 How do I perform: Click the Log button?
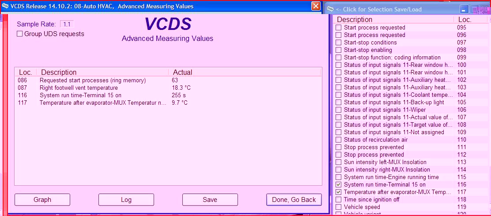126,200
